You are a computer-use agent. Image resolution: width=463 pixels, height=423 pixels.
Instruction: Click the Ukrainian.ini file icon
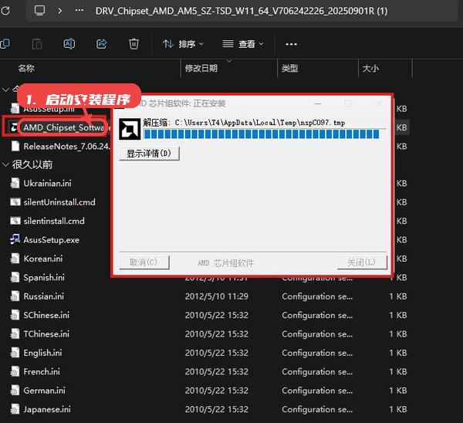pyautogui.click(x=15, y=184)
